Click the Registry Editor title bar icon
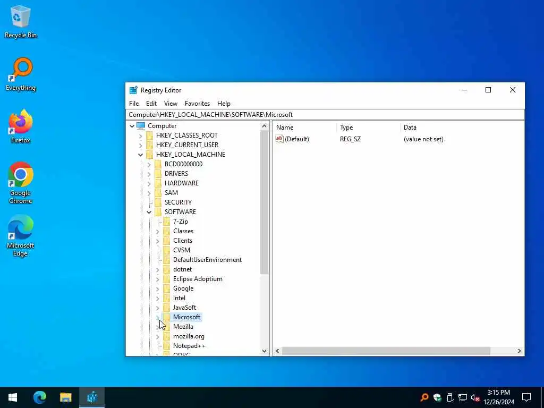 tap(133, 90)
